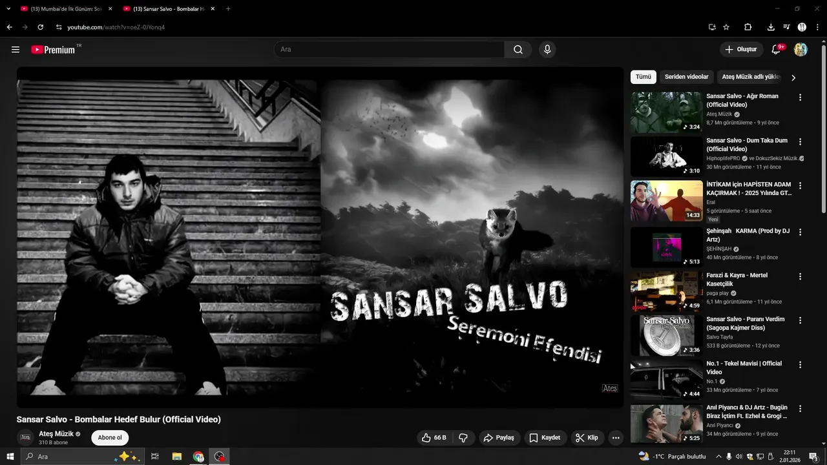Close the Mumbai'de İlk Günüm tab

pos(110,9)
